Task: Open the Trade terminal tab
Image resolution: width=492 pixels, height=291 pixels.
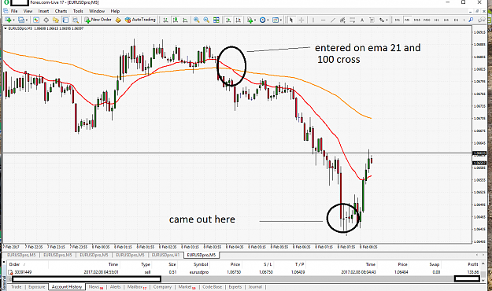Action: click(x=17, y=286)
